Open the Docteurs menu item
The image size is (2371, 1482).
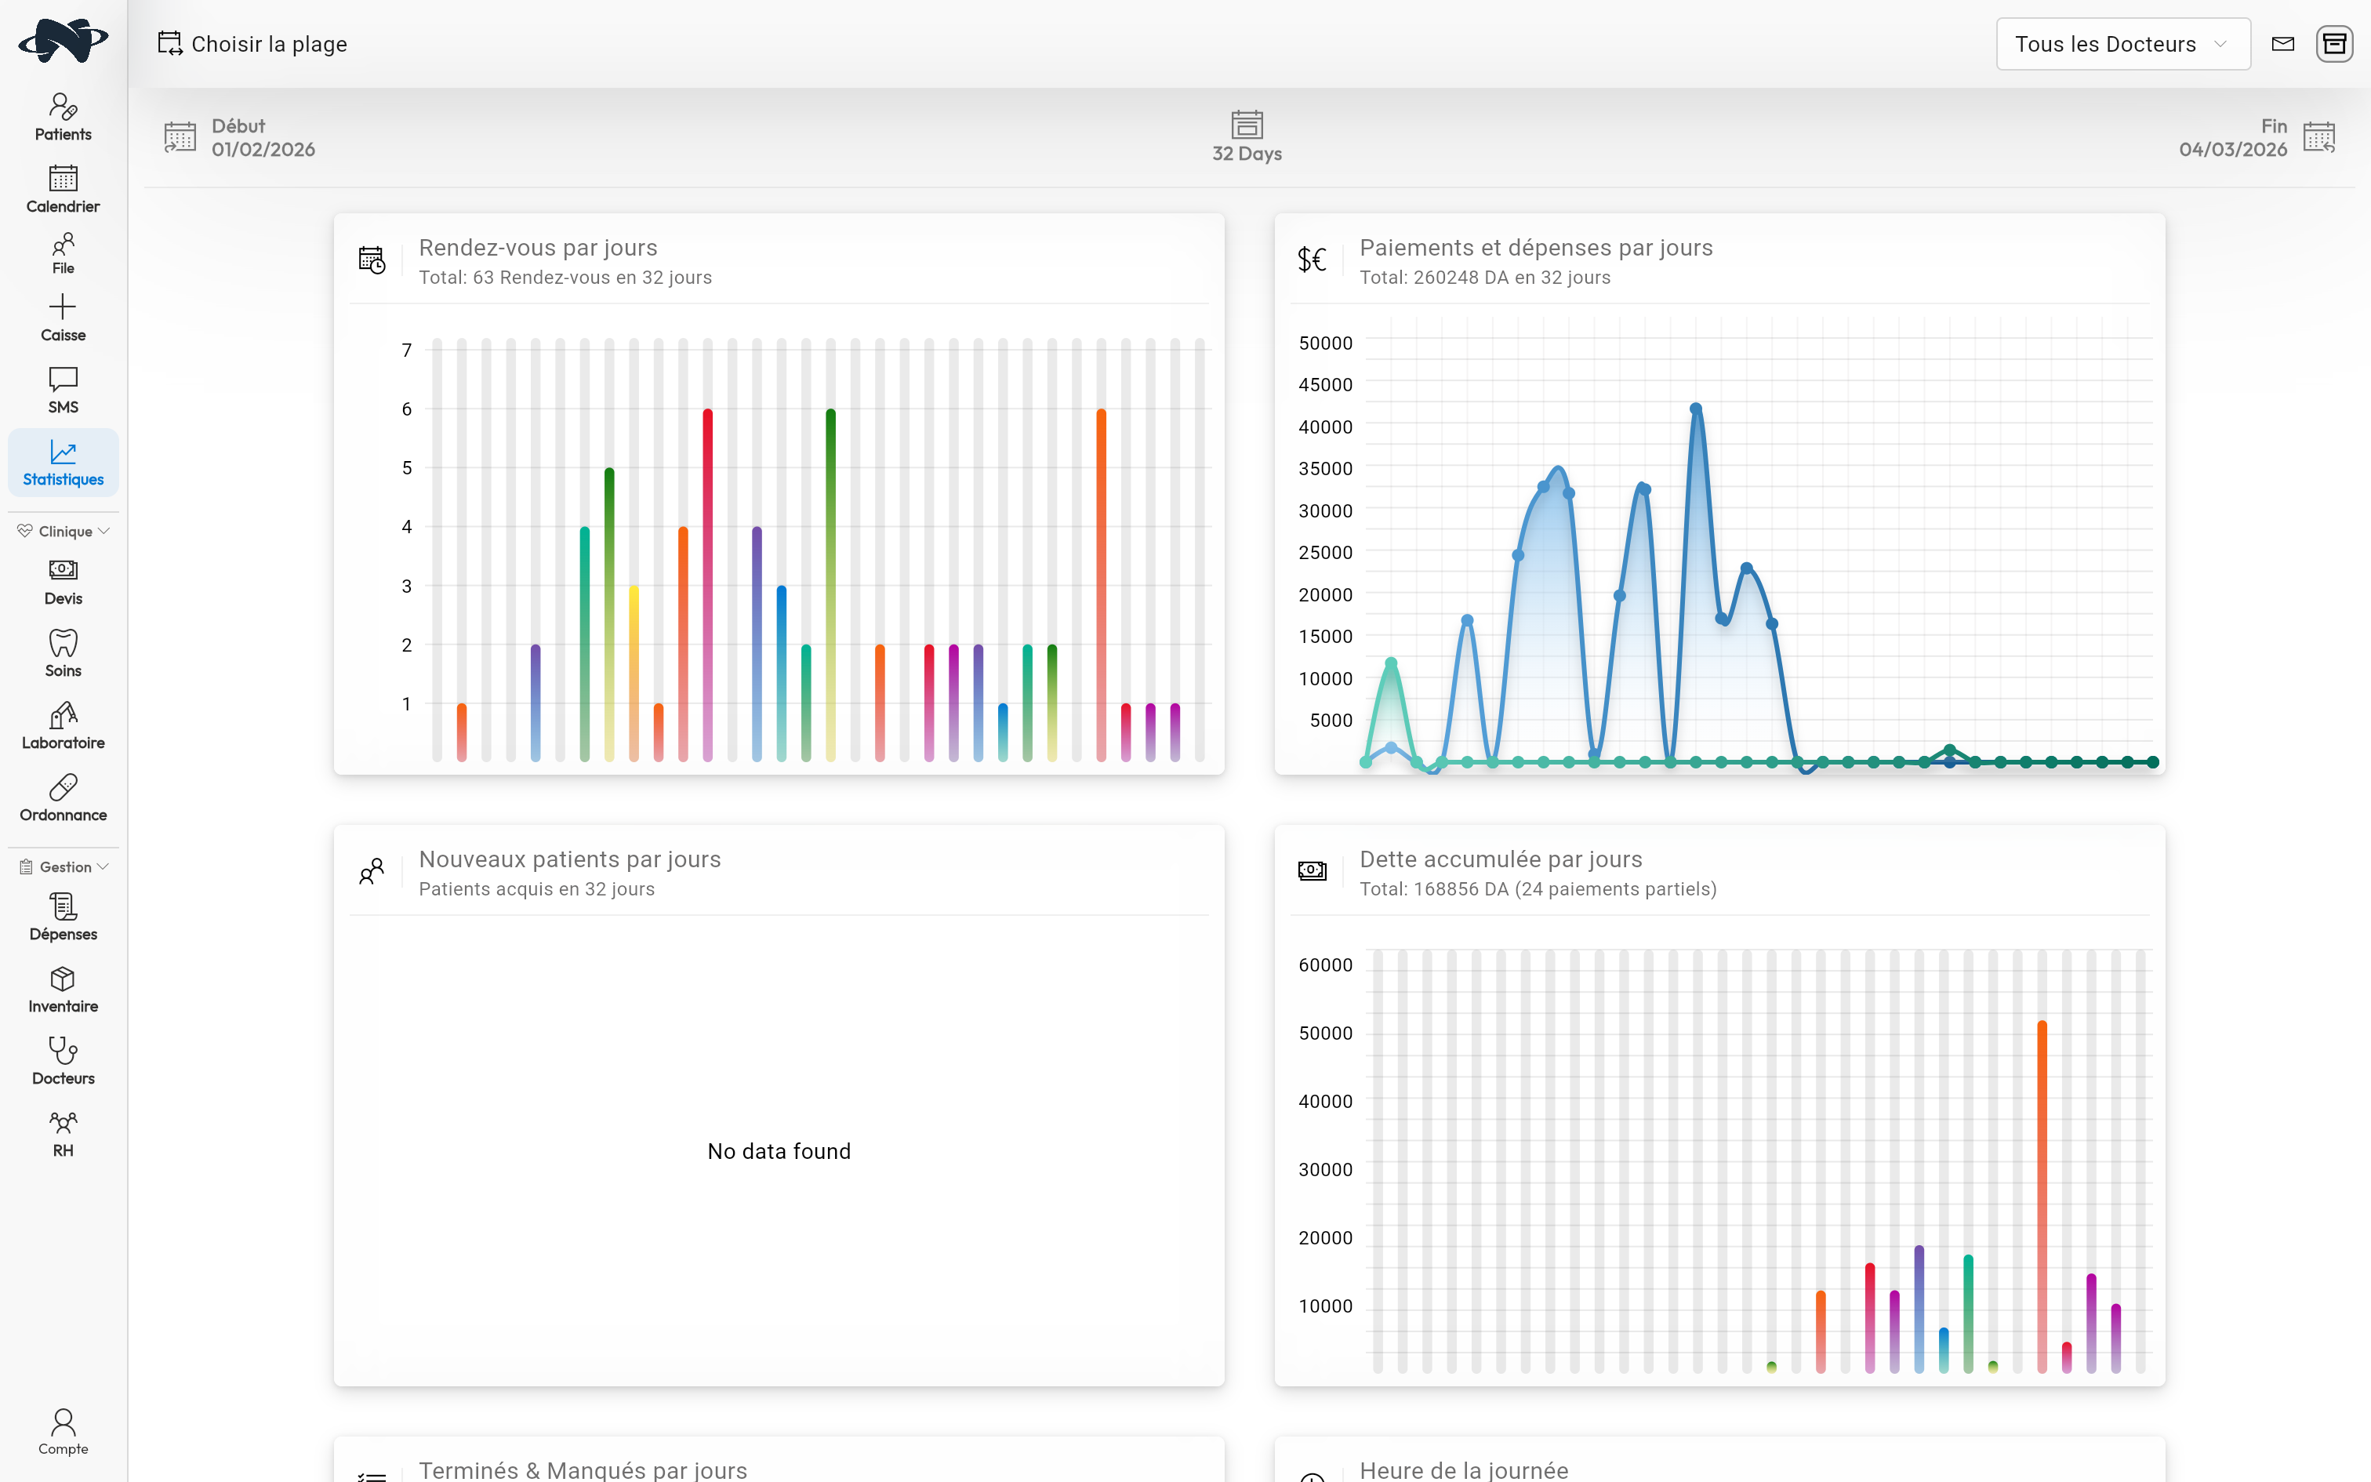click(x=63, y=1062)
